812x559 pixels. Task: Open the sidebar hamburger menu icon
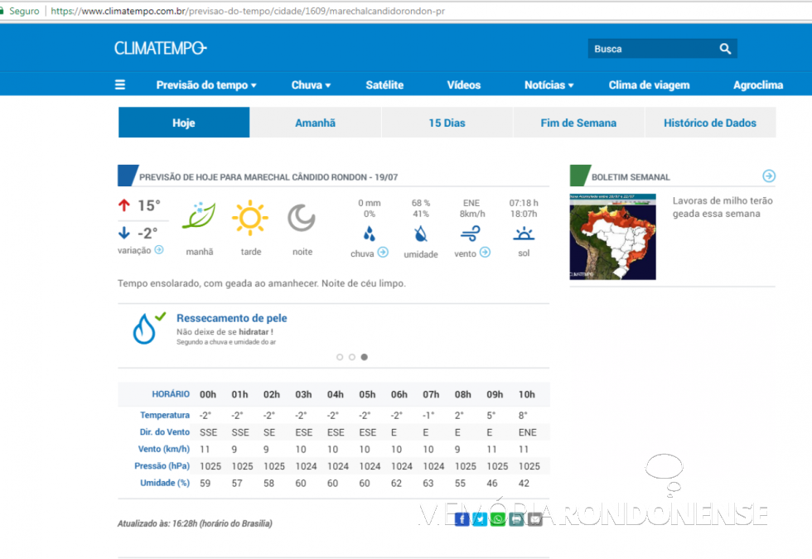pyautogui.click(x=119, y=84)
